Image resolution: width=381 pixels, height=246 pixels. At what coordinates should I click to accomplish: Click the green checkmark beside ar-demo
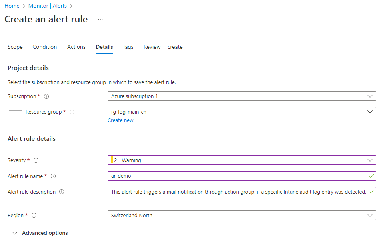tap(371, 176)
